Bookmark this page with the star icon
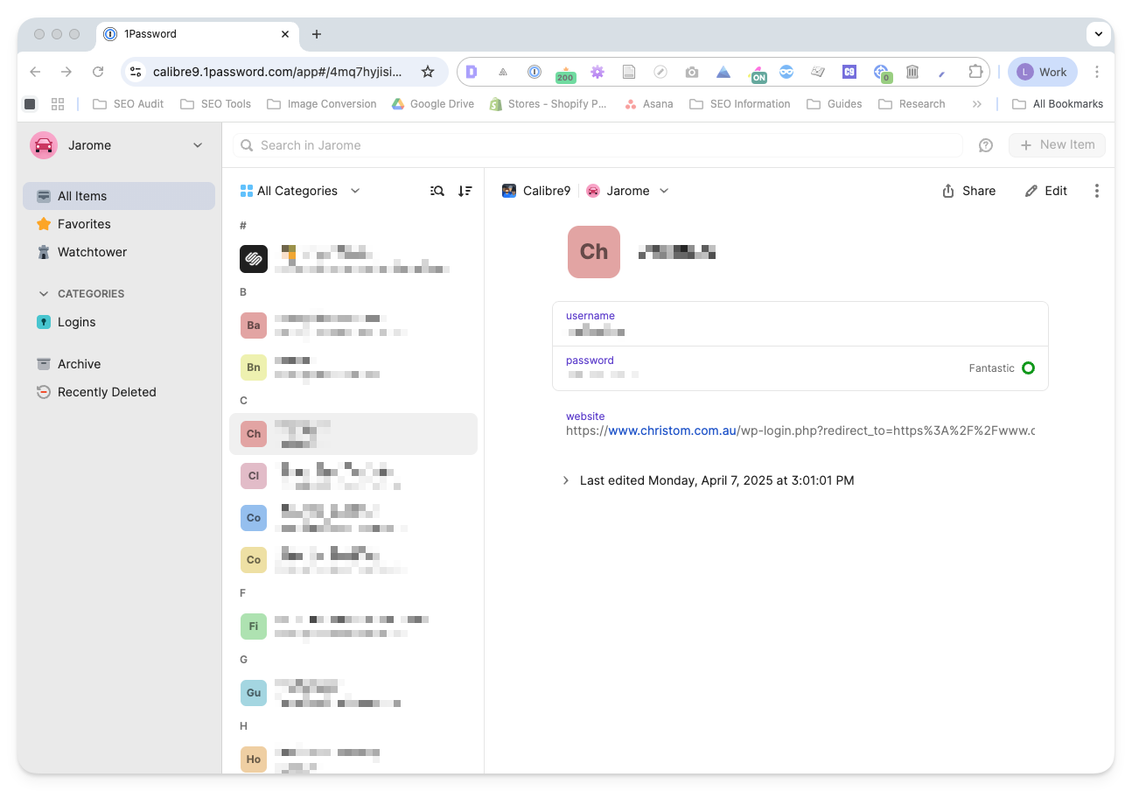 (428, 72)
